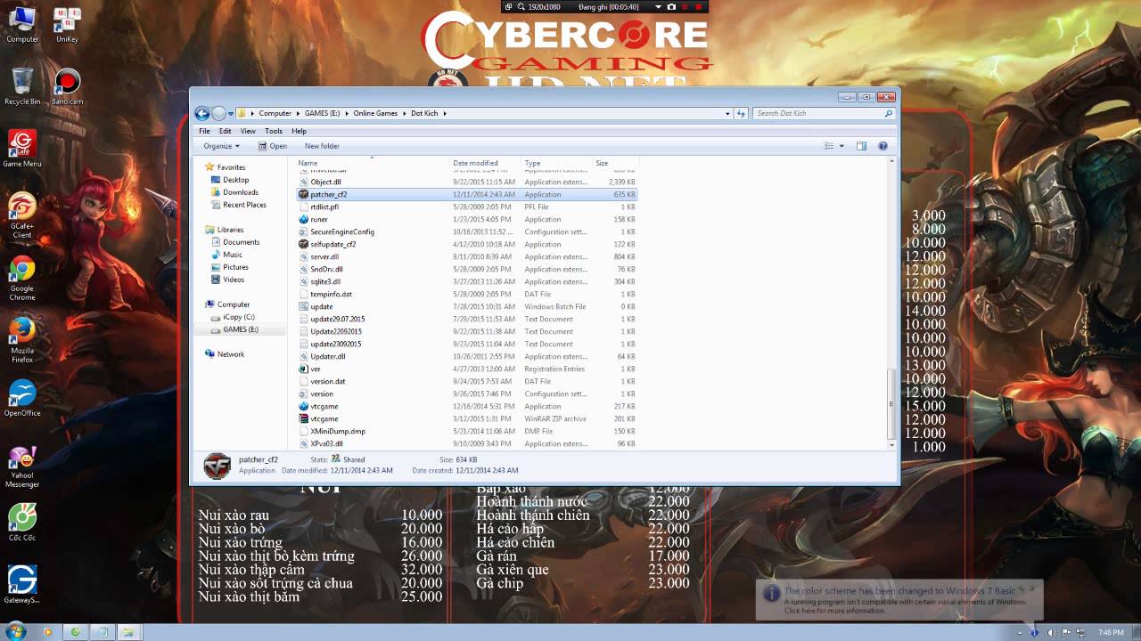The image size is (1141, 641).
Task: Open Mozilla Firefox desktop shortcut
Action: pos(22,342)
